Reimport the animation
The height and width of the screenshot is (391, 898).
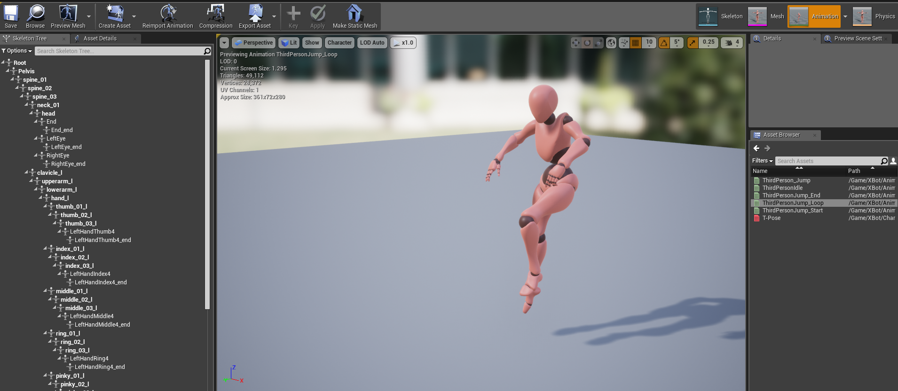coord(167,16)
